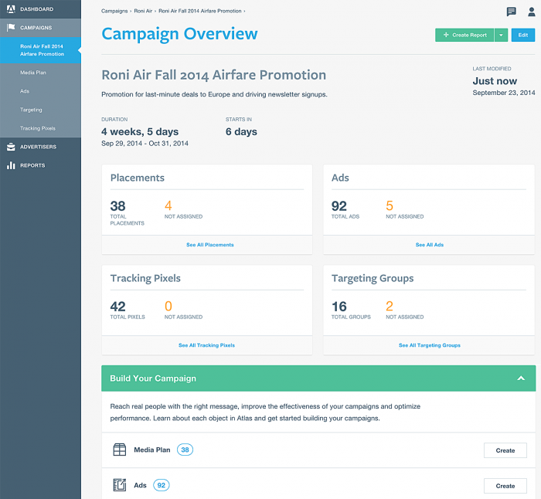Open the user profile icon
The height and width of the screenshot is (499, 541).
[x=531, y=12]
